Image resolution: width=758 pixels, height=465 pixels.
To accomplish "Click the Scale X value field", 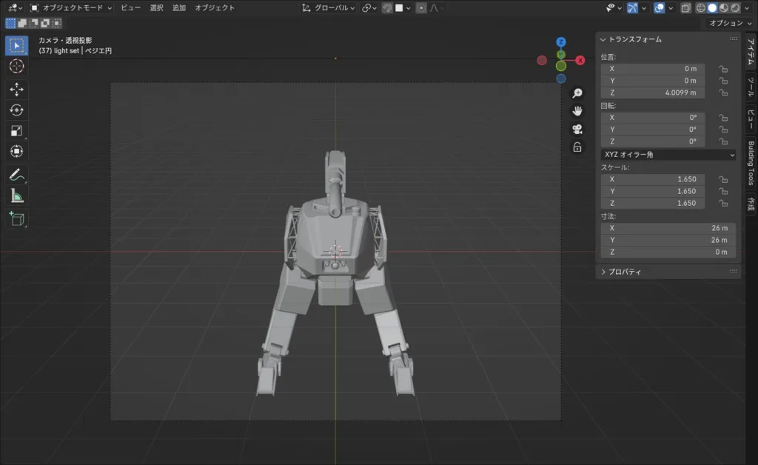I will point(652,179).
